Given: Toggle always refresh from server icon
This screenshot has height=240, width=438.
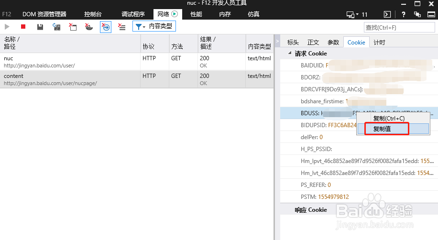Looking at the screenshot, I should (56, 27).
